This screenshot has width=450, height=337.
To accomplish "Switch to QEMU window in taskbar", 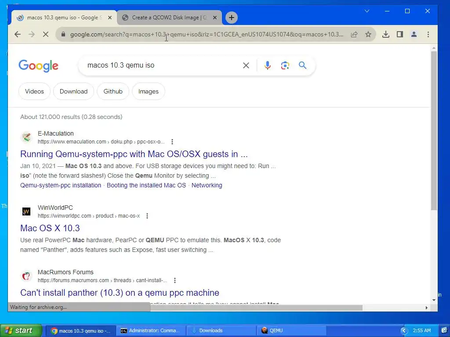I will click(x=292, y=331).
